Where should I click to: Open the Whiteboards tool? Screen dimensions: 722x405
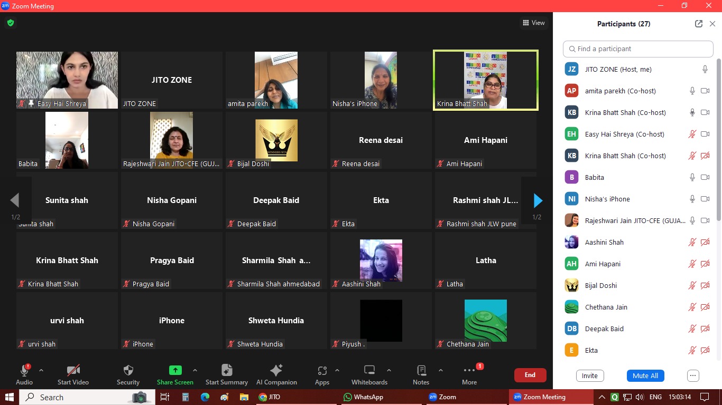369,371
